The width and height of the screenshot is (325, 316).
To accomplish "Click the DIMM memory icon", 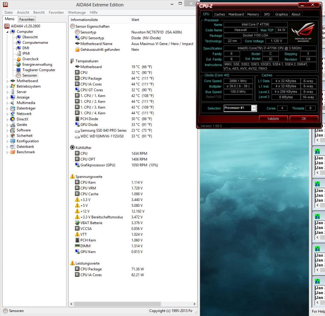I will tap(77, 246).
